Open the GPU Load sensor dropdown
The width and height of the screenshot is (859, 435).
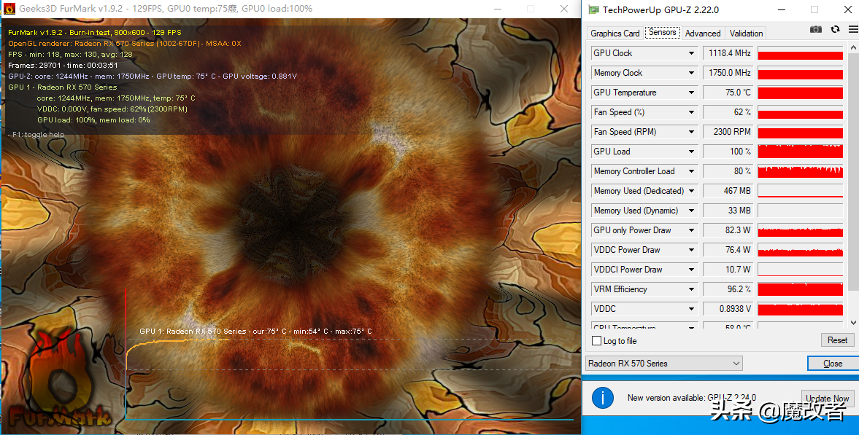[x=691, y=152]
